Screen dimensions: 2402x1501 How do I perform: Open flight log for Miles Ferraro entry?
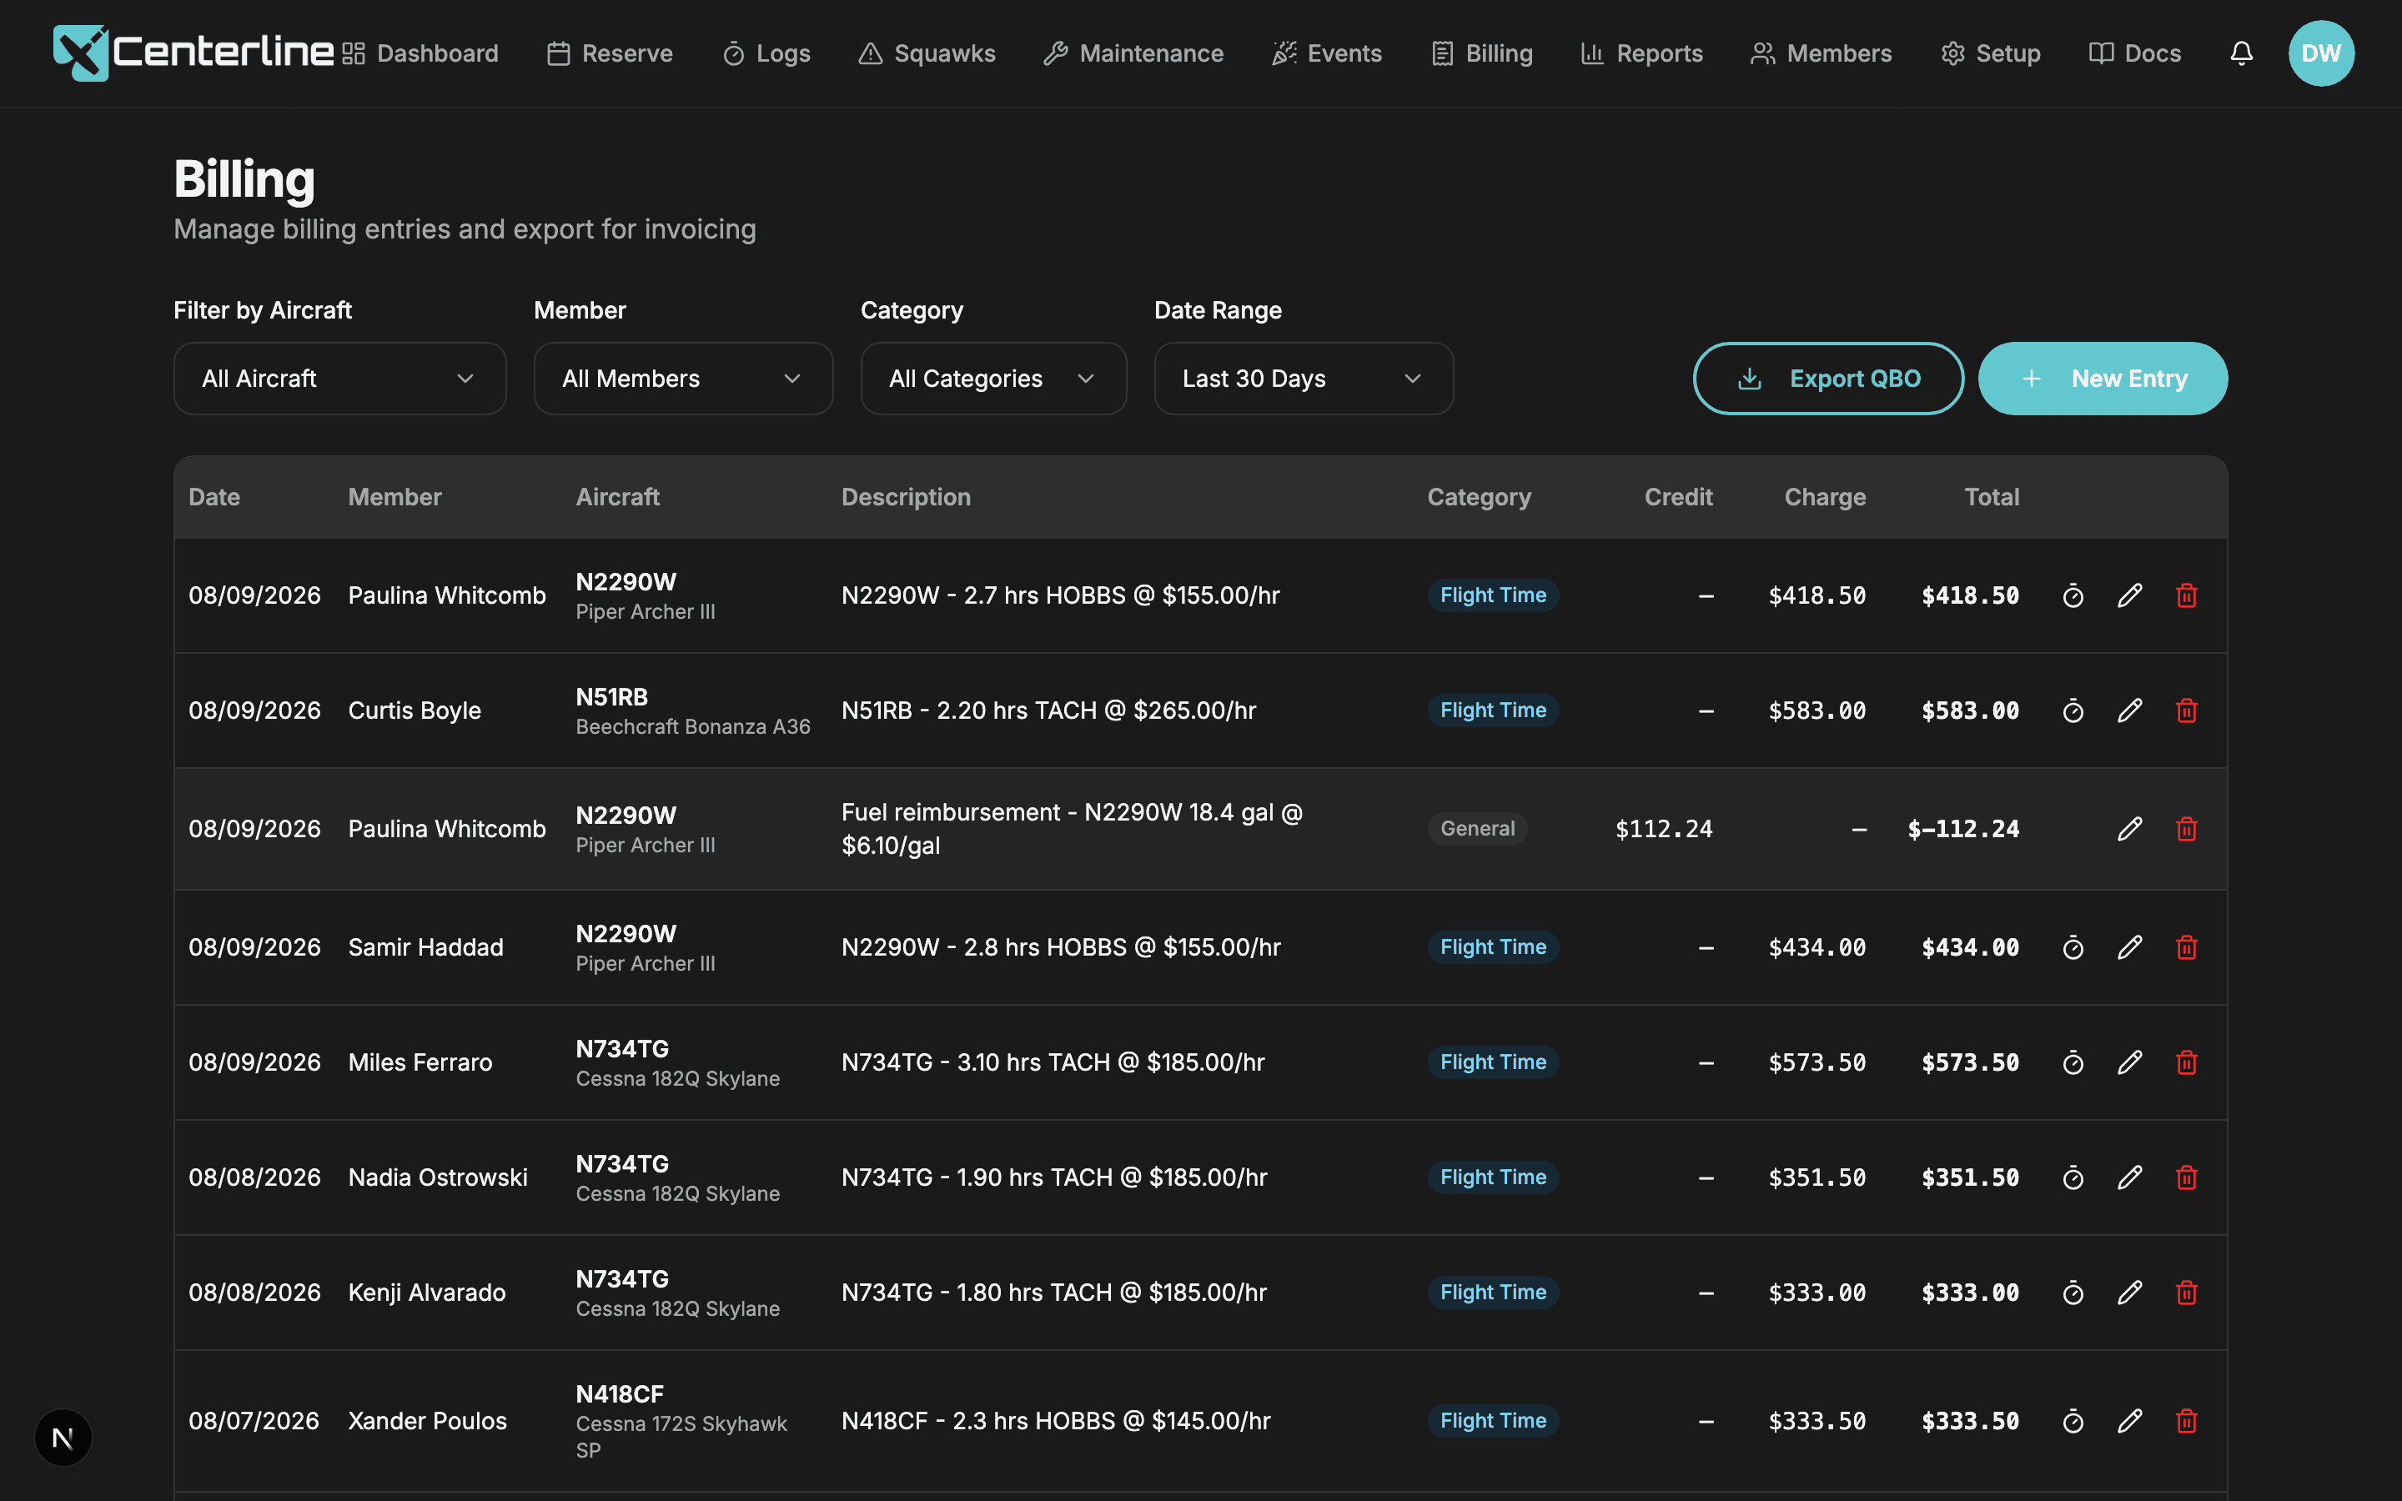[x=2073, y=1063]
